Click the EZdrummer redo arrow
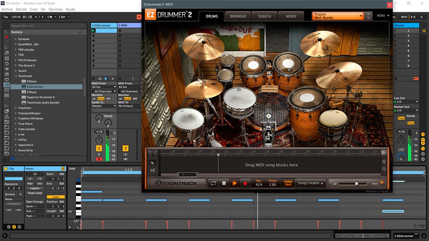Screen dimensions: 429x241 tap(156, 153)
